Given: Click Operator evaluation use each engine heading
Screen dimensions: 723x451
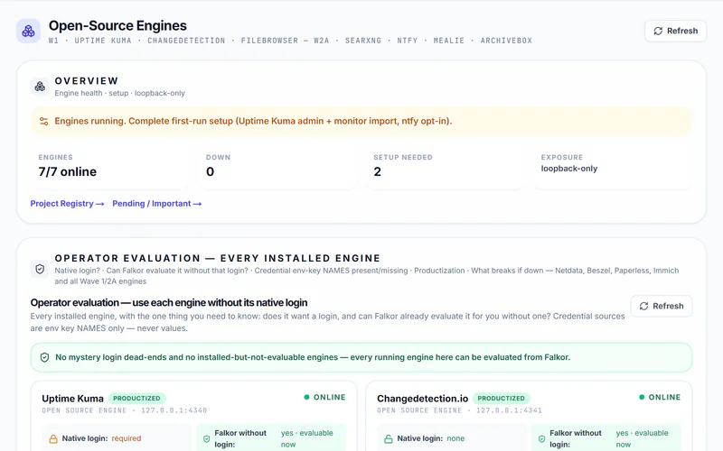Looking at the screenshot, I should (x=169, y=303).
